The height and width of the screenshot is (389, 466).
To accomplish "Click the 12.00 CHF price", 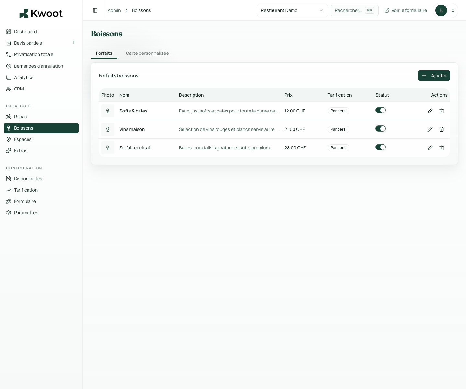I will pyautogui.click(x=295, y=111).
